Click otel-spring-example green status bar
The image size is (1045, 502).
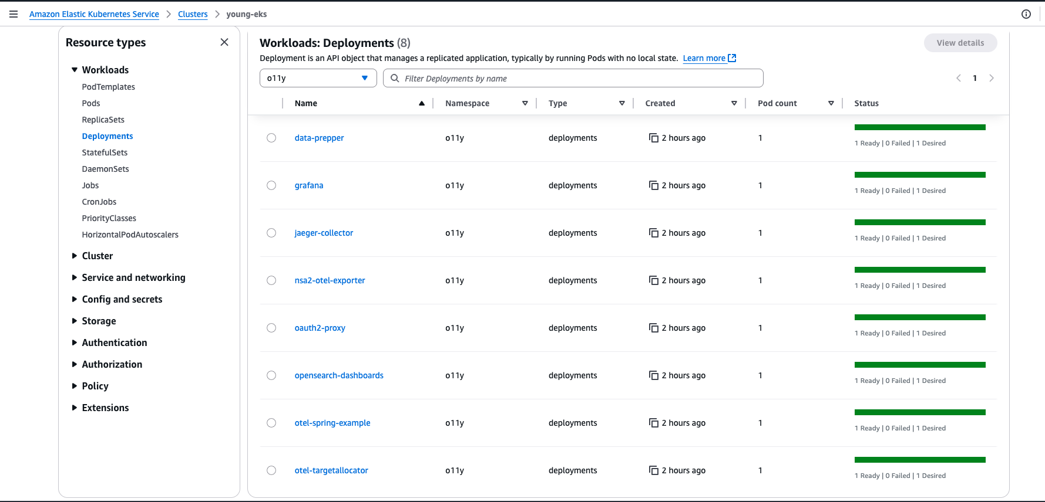click(920, 412)
